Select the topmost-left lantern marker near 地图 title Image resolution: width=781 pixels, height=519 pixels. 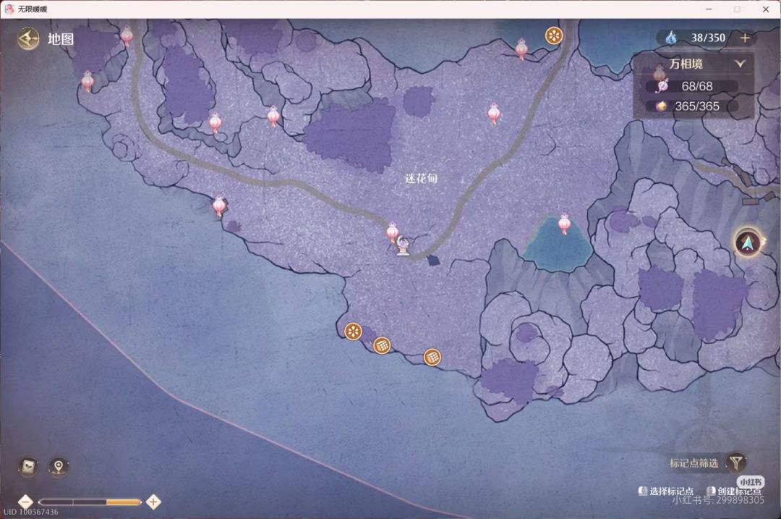[x=127, y=35]
